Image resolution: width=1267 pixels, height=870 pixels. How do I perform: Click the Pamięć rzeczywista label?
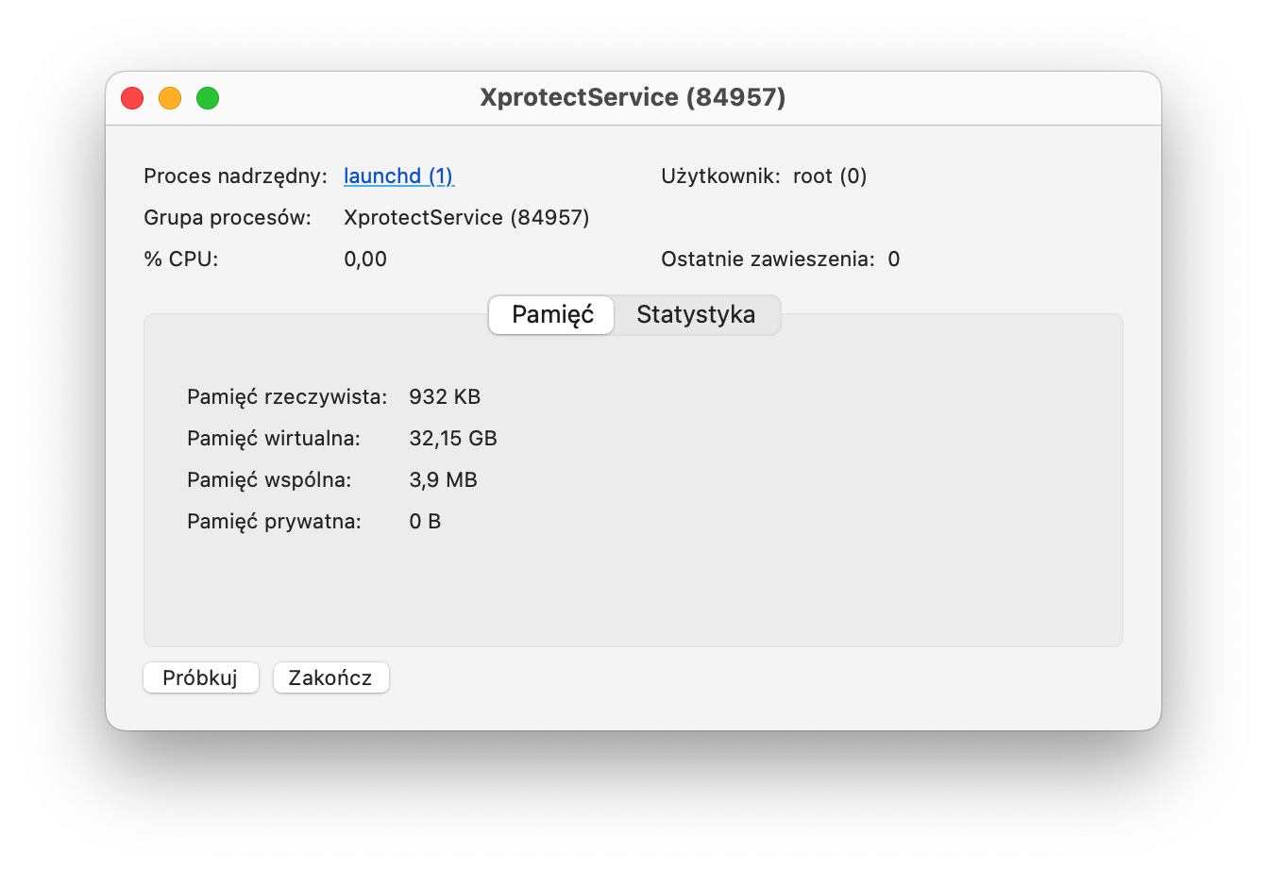coord(287,397)
